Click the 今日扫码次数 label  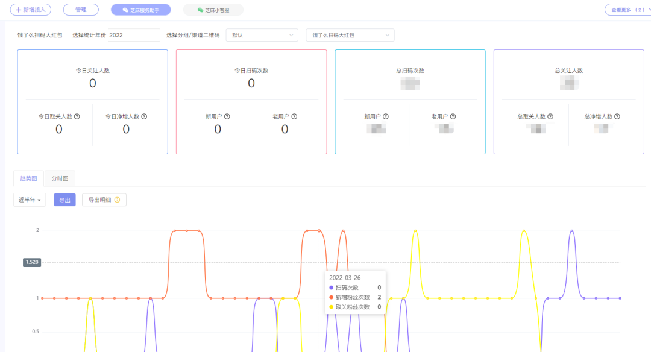point(251,71)
